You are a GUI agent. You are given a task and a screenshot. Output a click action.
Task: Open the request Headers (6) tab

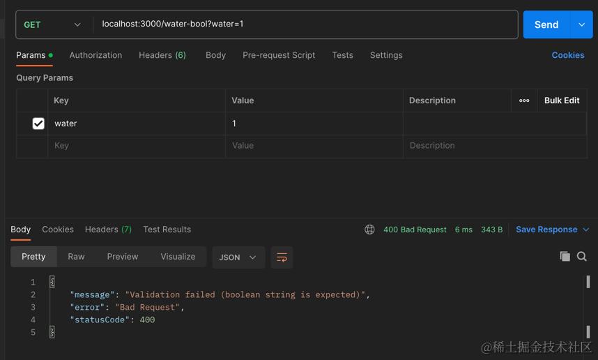tap(162, 55)
